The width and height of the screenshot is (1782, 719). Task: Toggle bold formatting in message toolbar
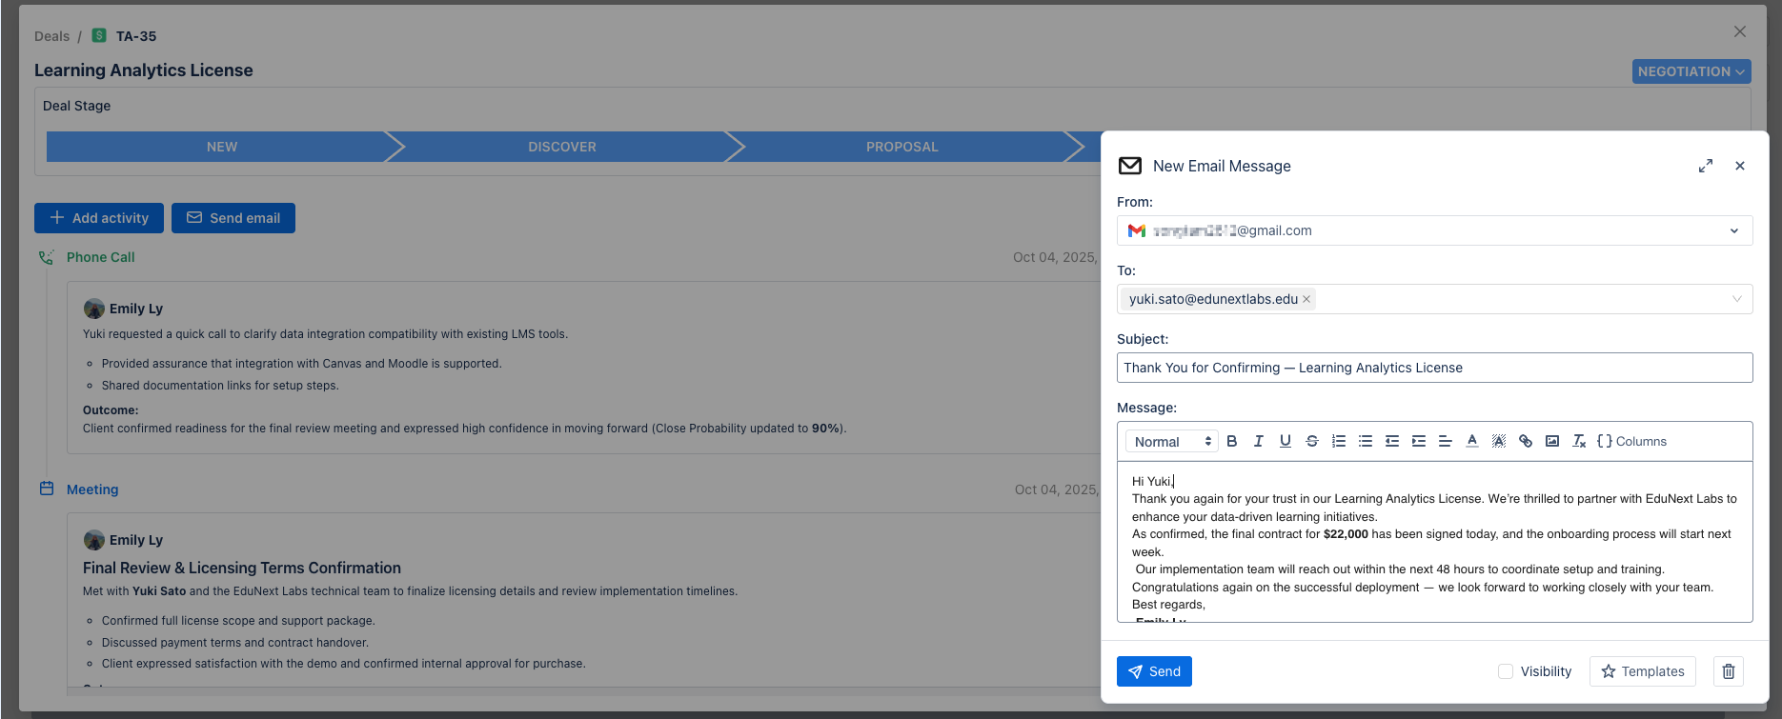click(x=1232, y=441)
